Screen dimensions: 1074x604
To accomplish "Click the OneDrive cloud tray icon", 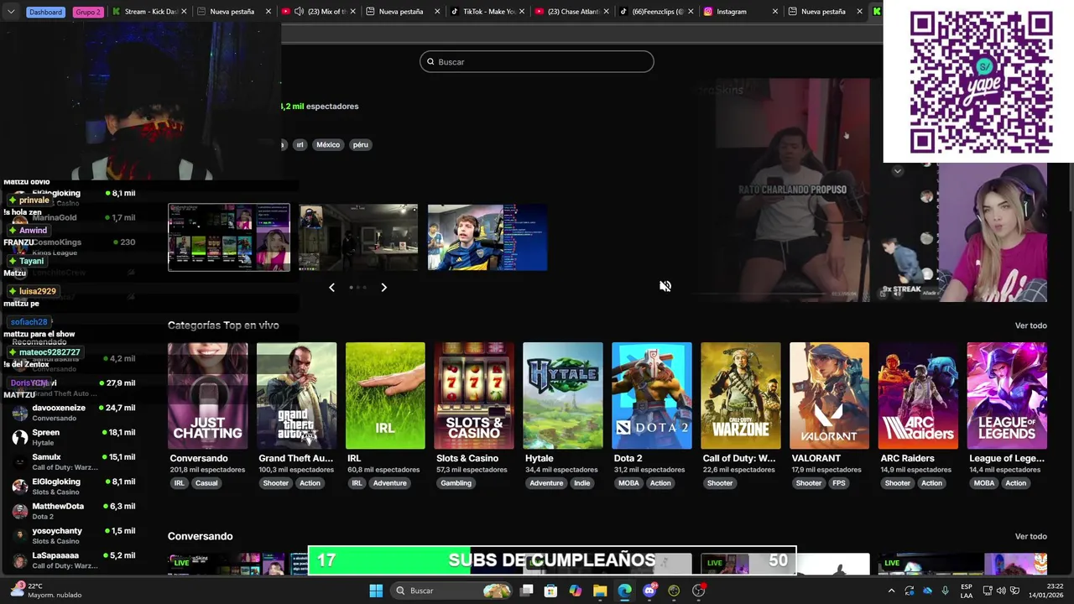I will coord(927,591).
